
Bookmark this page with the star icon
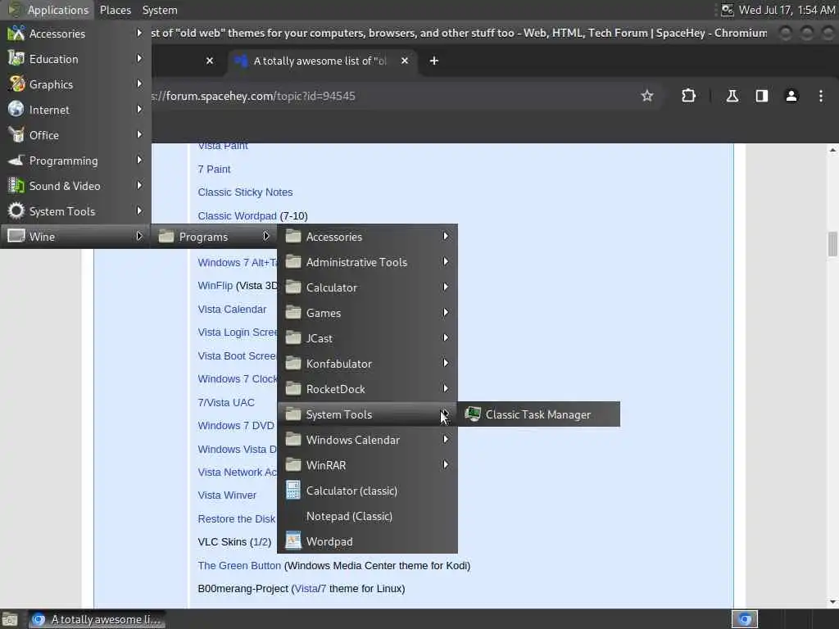(x=647, y=96)
